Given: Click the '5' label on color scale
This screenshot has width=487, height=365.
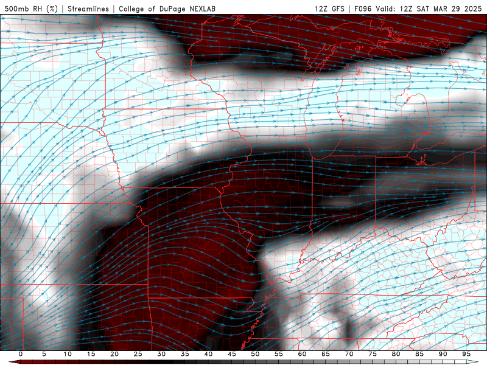Looking at the screenshot, I should (x=44, y=354).
